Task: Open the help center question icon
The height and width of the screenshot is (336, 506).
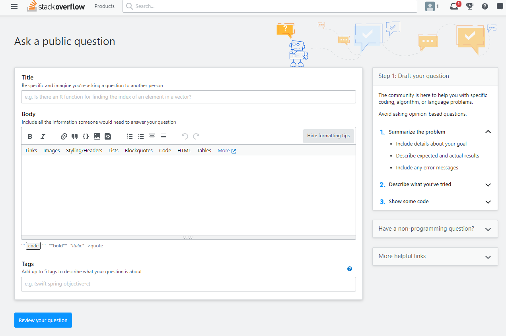Action: pos(485,6)
